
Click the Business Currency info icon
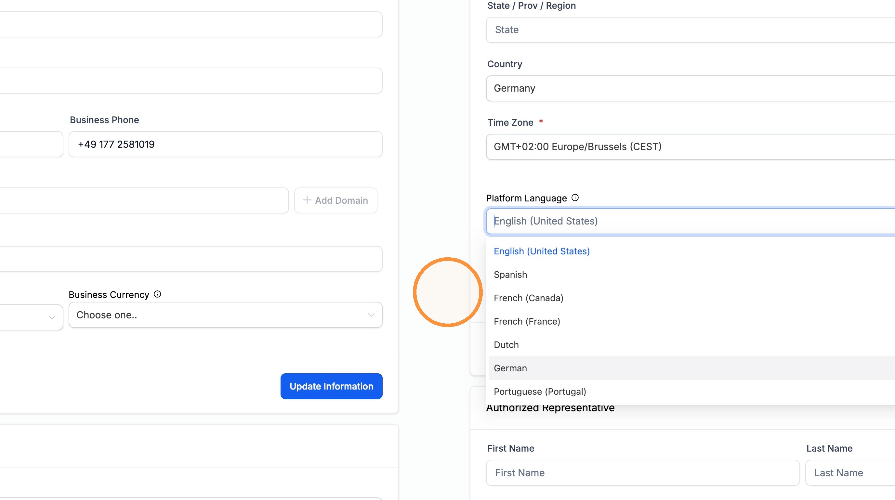[157, 294]
